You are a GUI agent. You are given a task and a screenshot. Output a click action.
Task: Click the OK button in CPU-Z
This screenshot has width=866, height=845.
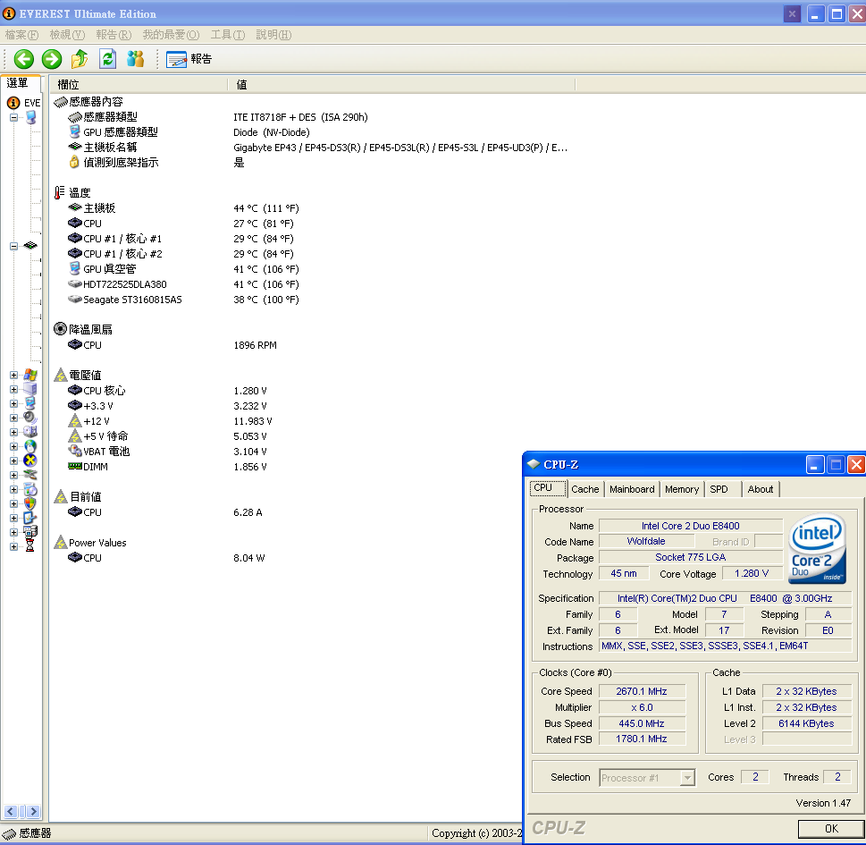tap(830, 828)
